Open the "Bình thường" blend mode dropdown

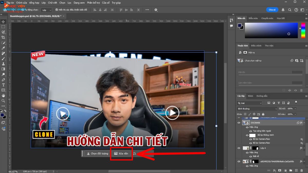[x=257, y=109]
